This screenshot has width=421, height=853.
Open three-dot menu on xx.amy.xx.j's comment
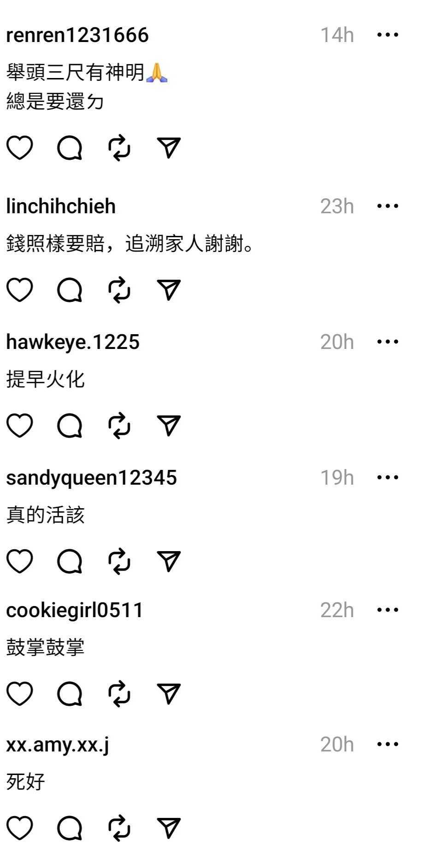click(x=387, y=744)
